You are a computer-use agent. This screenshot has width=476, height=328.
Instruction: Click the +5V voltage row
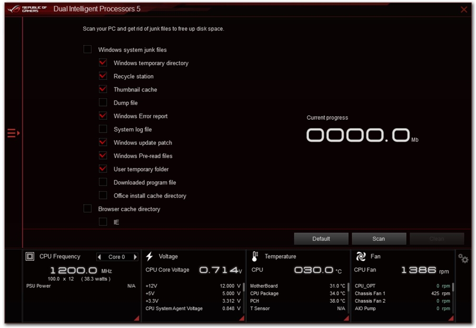[193, 294]
